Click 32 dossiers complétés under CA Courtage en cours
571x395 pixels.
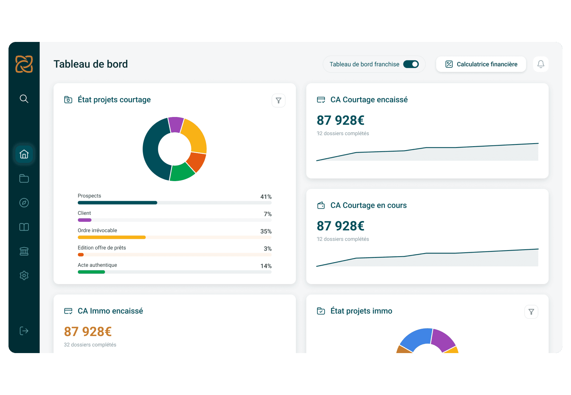(x=343, y=239)
